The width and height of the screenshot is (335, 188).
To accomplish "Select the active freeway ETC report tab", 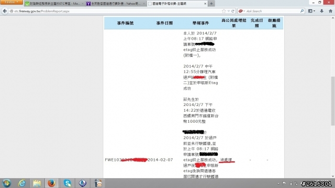I will tap(177, 4).
